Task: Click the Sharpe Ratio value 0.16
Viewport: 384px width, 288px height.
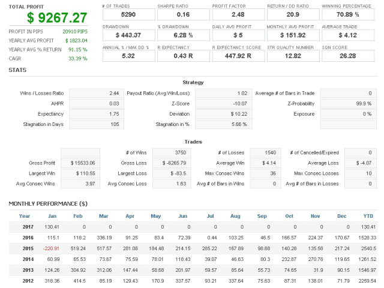Action: 184,14
